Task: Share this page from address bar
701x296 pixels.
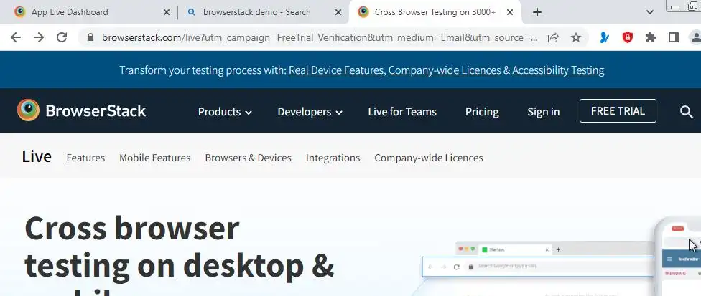Action: pos(553,37)
